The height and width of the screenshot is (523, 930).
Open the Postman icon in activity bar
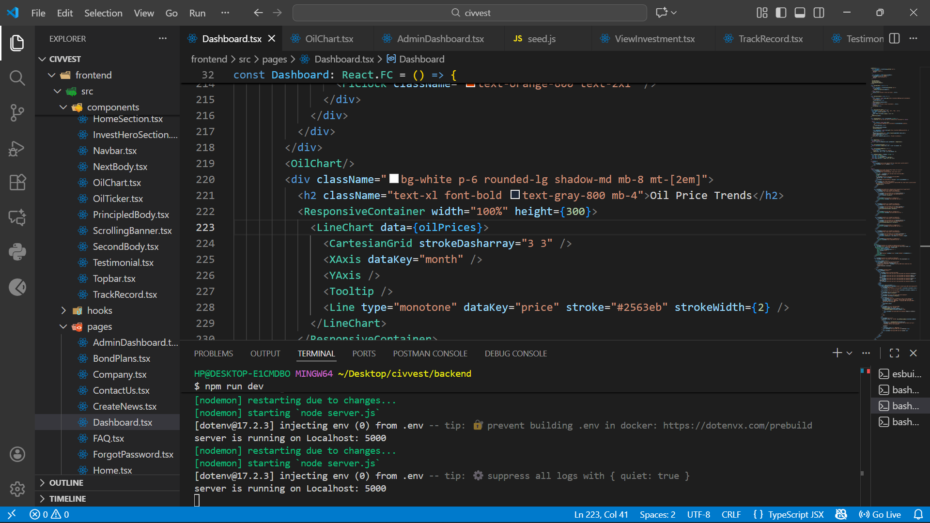coord(17,287)
